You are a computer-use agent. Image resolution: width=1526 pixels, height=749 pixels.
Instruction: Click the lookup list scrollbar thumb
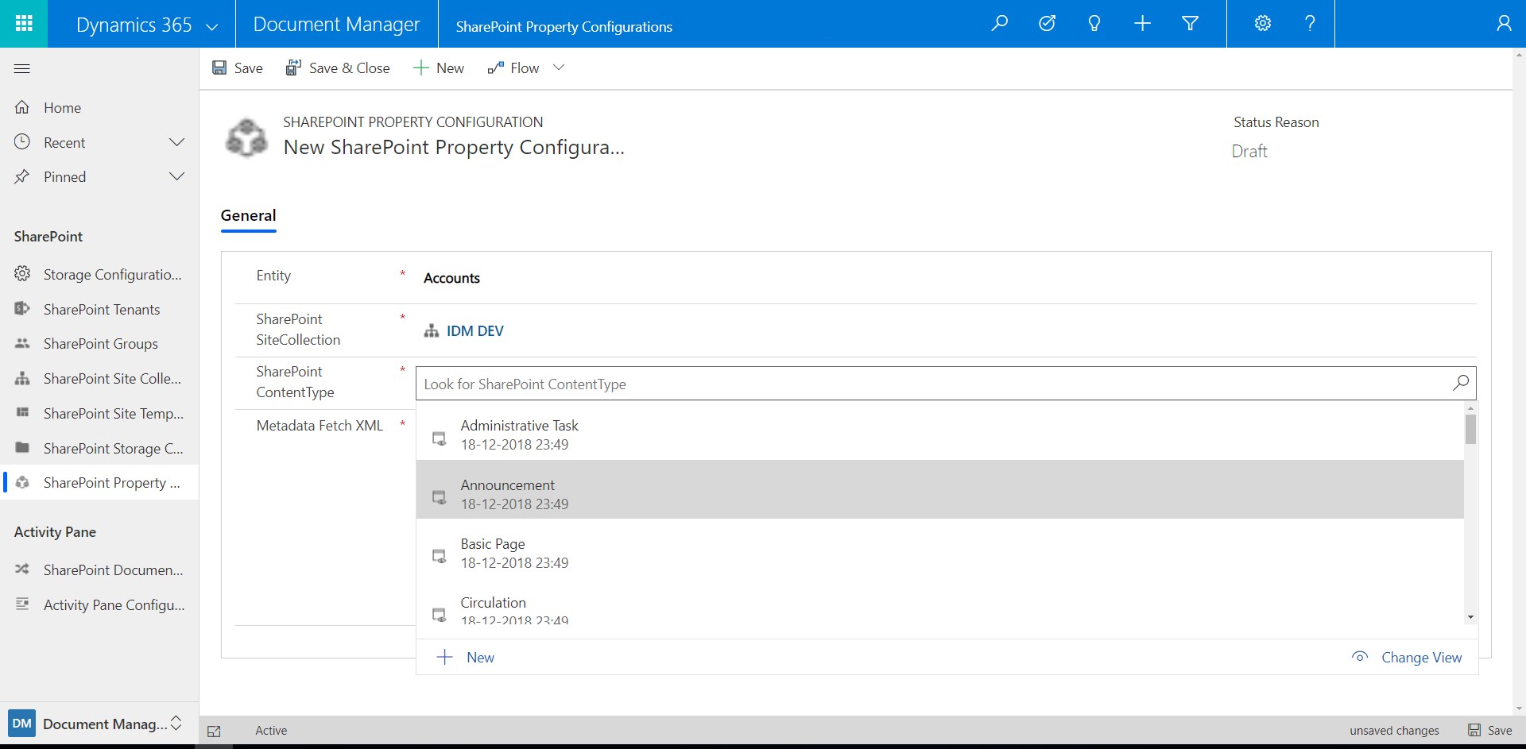pyautogui.click(x=1470, y=429)
